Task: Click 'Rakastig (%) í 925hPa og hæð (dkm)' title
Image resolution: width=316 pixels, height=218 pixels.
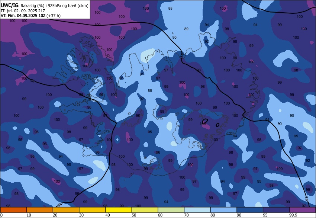Action: coord(54,6)
